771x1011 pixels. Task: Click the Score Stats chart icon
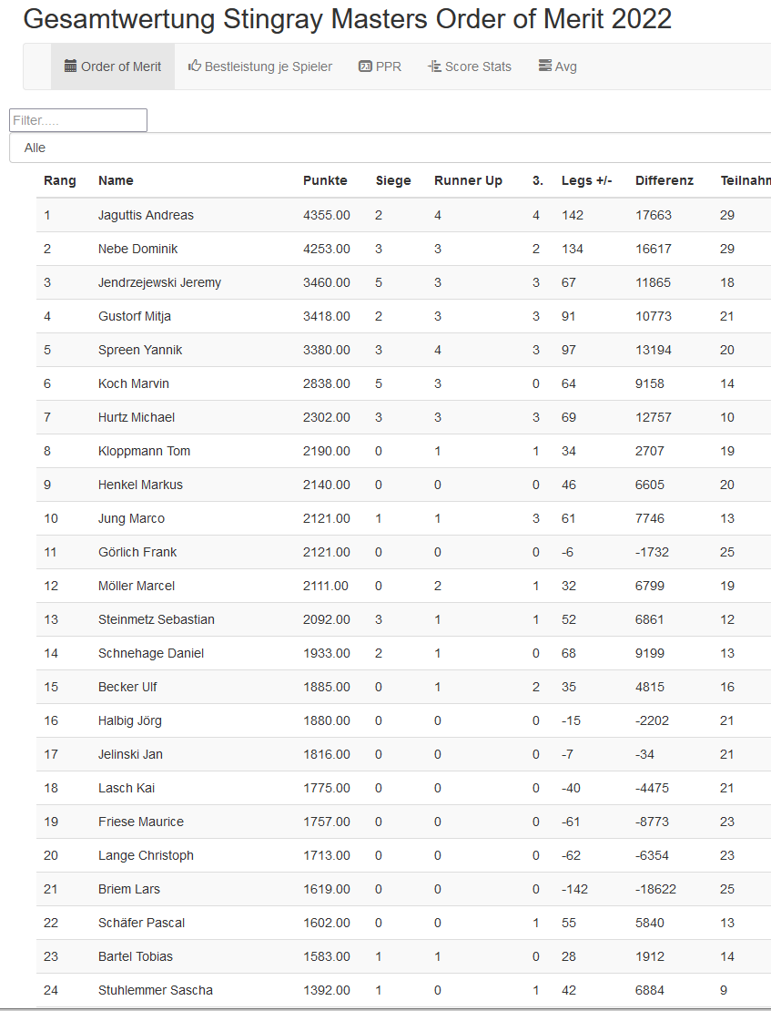434,66
